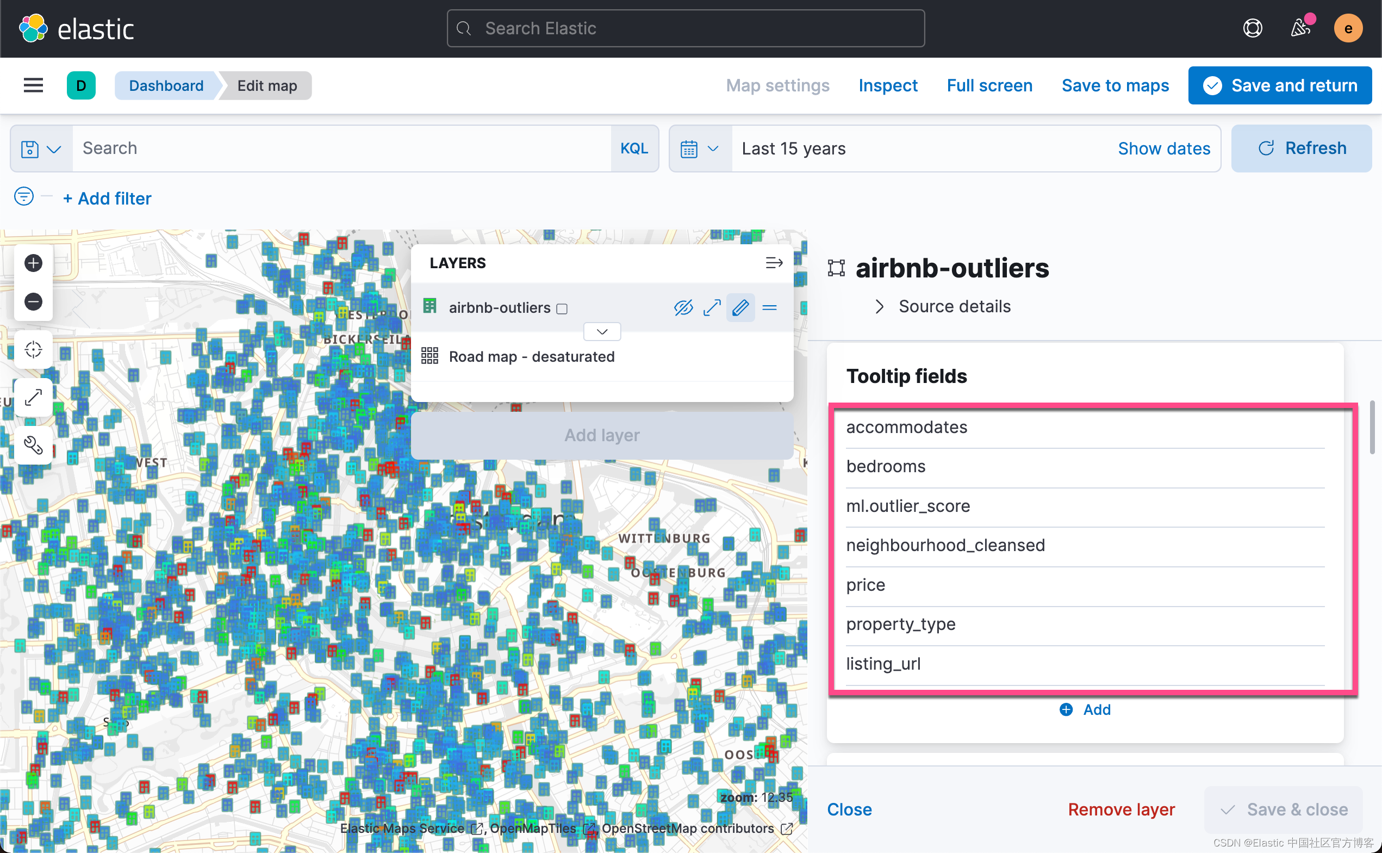Viewport: 1382px width, 853px height.
Task: Click Add filter
Action: pos(107,199)
